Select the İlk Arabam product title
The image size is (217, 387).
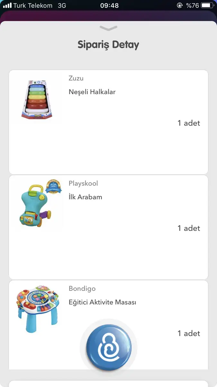point(86,197)
